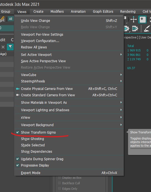
Task: Open the Graph Editors menu
Action: [x=103, y=12]
